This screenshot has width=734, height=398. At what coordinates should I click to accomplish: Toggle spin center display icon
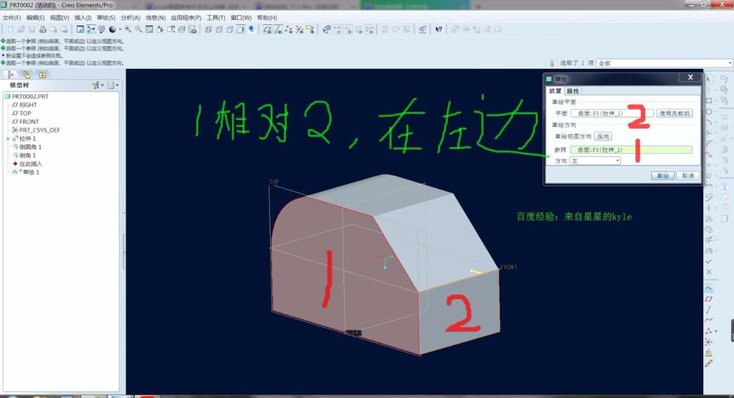(91, 29)
